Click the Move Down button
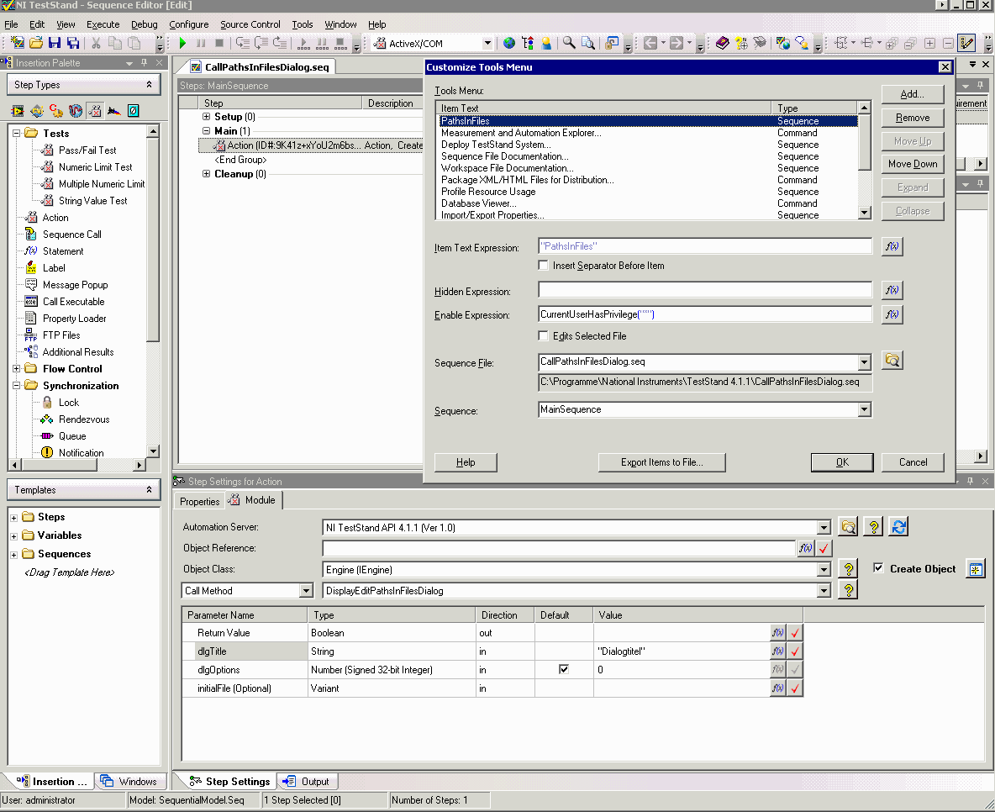995x812 pixels. [913, 164]
